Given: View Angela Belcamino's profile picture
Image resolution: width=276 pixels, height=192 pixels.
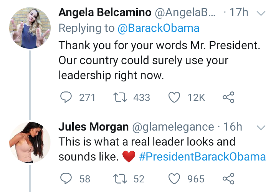Looking at the screenshot, I should pyautogui.click(x=30, y=28).
